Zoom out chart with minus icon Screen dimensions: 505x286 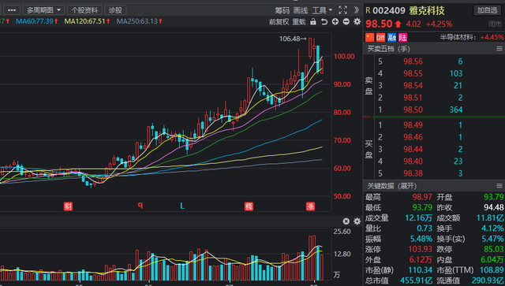[346, 21]
